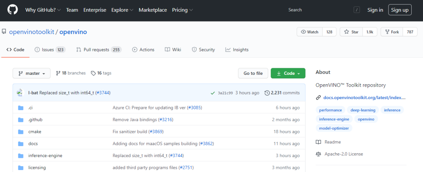Click the commit history clock icon
Viewport: 423px width, 172px height.
[x=267, y=93]
